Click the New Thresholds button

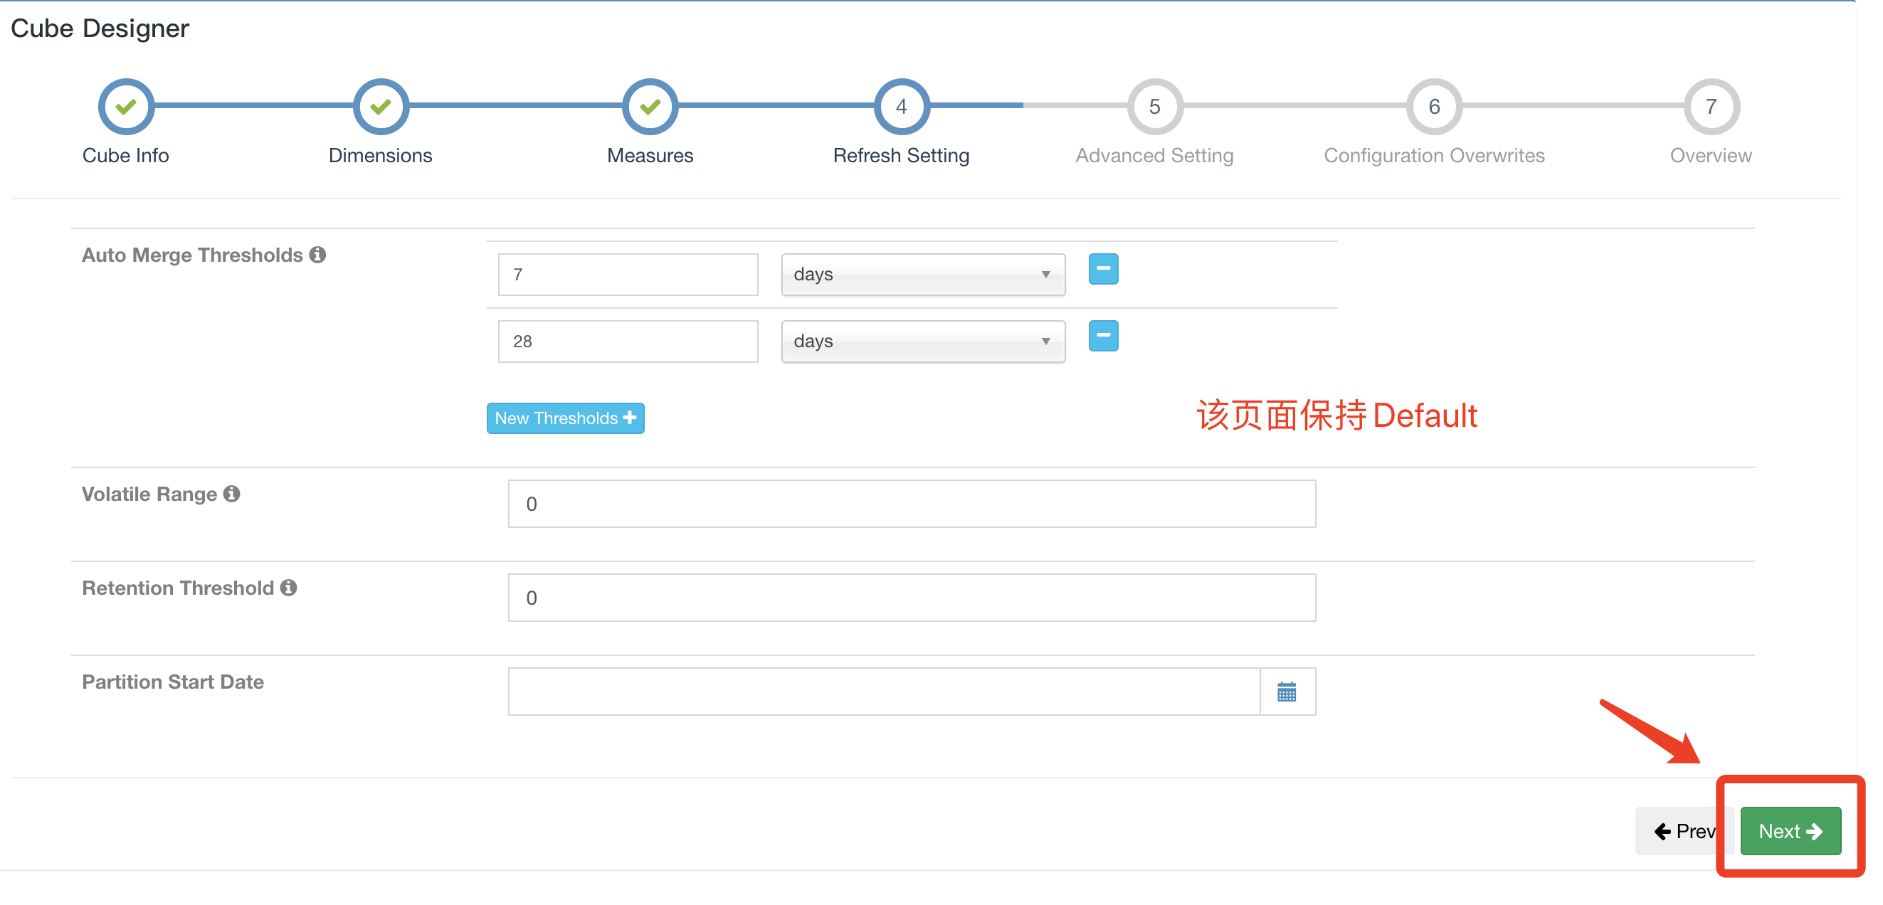(565, 418)
